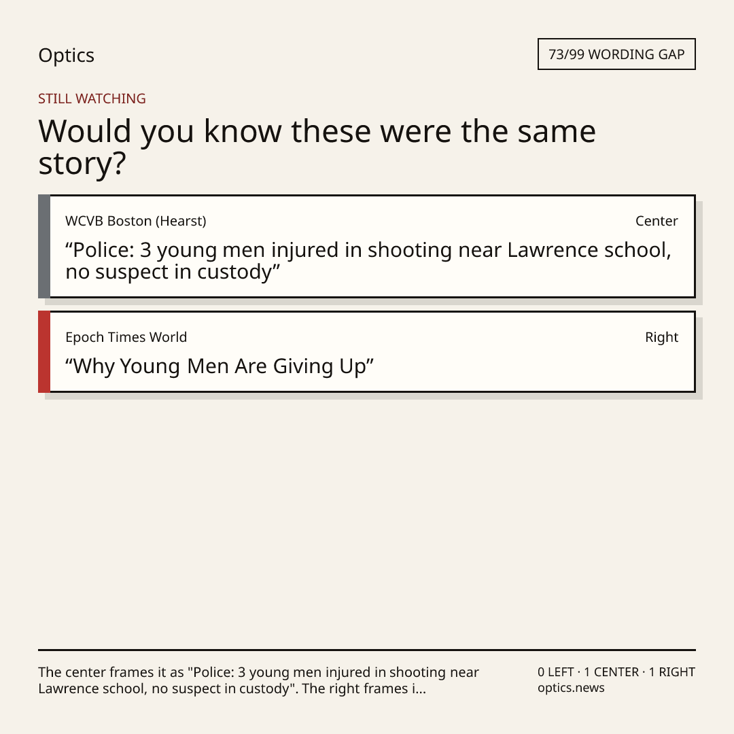Expand the truncated summary text at bottom

pos(258,680)
